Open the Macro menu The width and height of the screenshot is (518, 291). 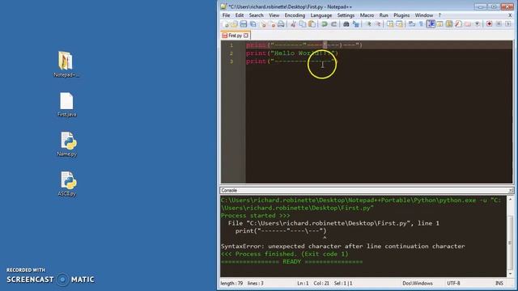pos(367,15)
